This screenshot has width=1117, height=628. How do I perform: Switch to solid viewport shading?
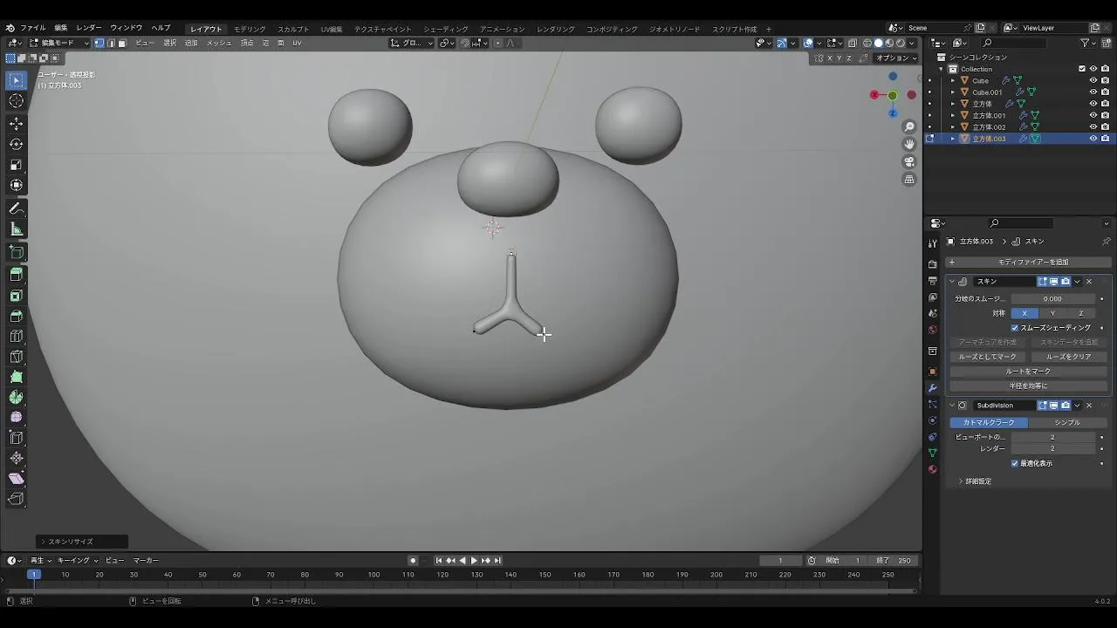[879, 43]
